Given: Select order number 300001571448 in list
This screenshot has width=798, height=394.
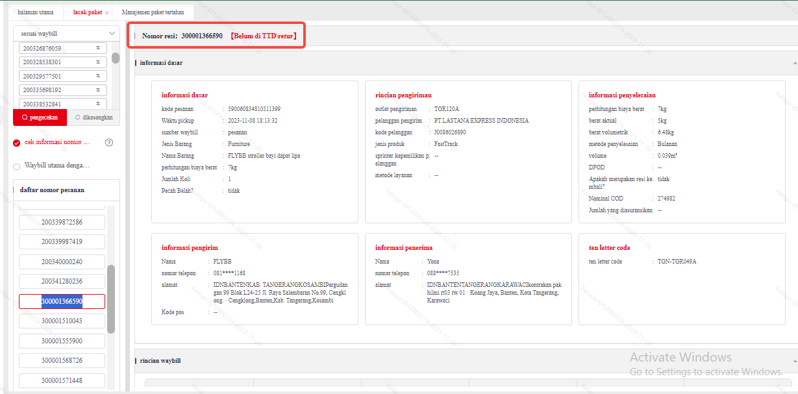Looking at the screenshot, I should [x=62, y=380].
